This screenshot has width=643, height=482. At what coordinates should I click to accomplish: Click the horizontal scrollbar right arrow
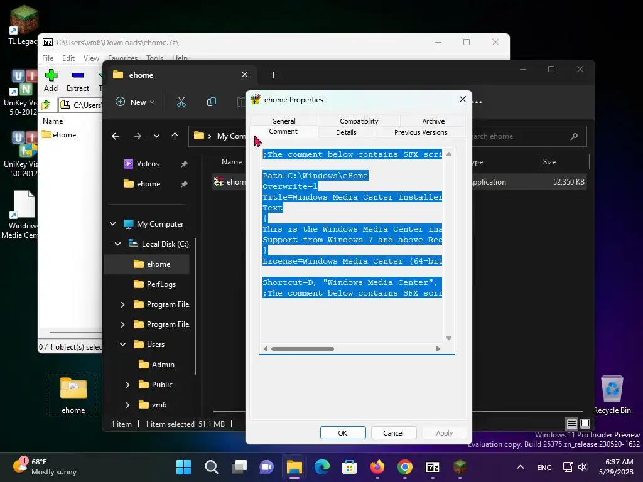(x=438, y=349)
